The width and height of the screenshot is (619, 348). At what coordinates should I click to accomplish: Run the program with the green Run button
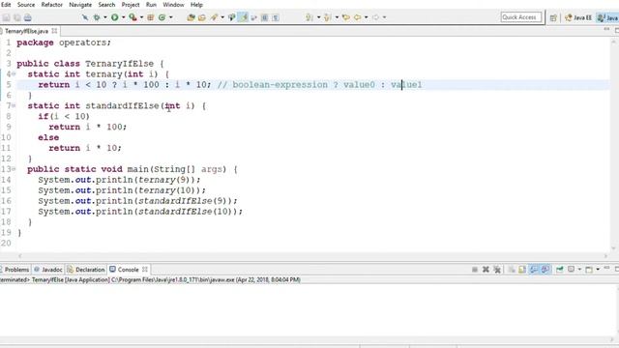115,17
